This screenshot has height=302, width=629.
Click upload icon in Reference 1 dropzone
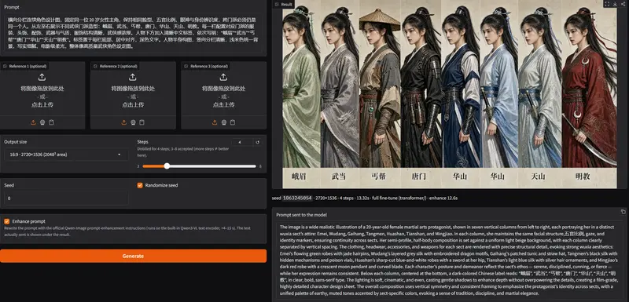(x=42, y=77)
